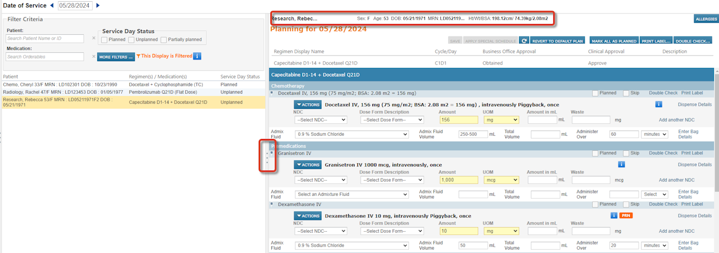Mark Docetaxel IV as Planned

[x=595, y=93]
